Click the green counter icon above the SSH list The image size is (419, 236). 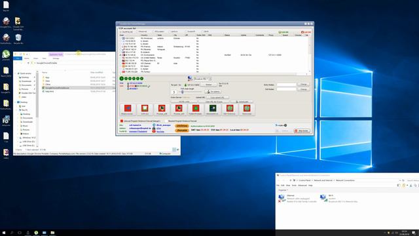click(280, 32)
